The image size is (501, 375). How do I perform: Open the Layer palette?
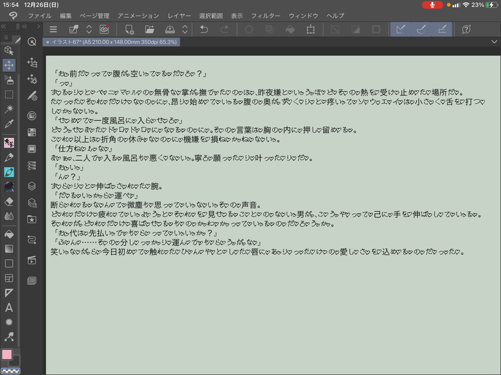click(32, 186)
